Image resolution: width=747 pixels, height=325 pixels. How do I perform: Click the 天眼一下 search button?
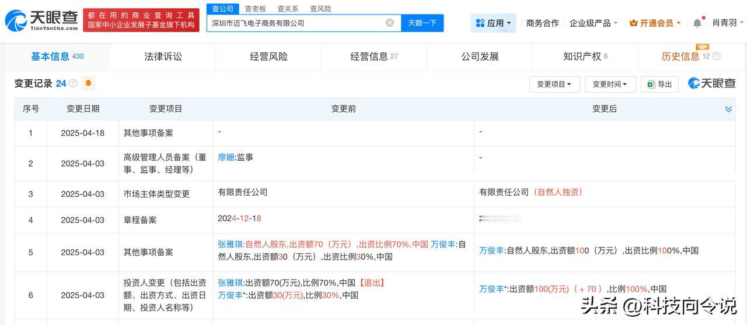pos(422,23)
